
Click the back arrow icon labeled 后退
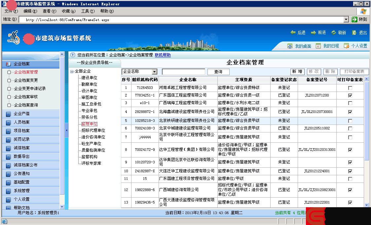[x=293, y=33]
